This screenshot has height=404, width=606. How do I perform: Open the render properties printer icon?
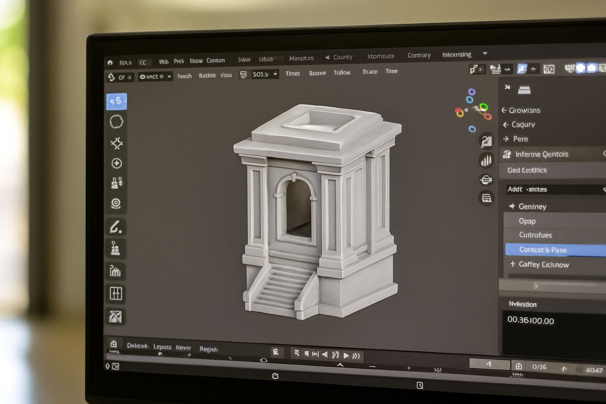tap(486, 180)
